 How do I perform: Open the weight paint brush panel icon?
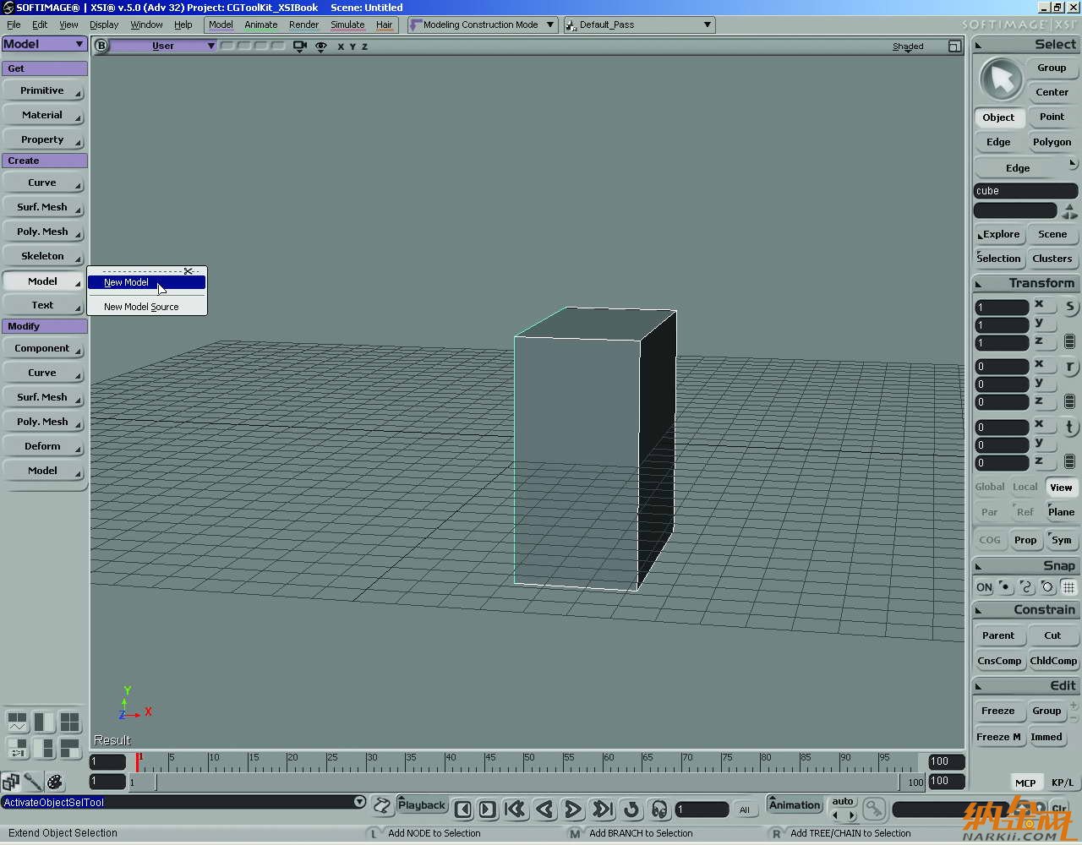(x=33, y=782)
